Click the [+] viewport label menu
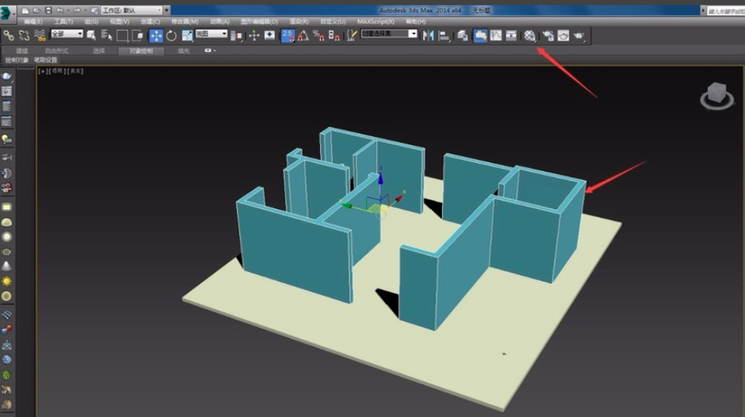This screenshot has width=745, height=417. click(x=42, y=71)
